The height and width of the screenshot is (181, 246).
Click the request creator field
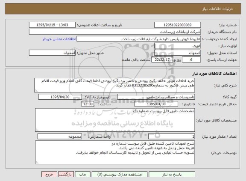coord(139,39)
